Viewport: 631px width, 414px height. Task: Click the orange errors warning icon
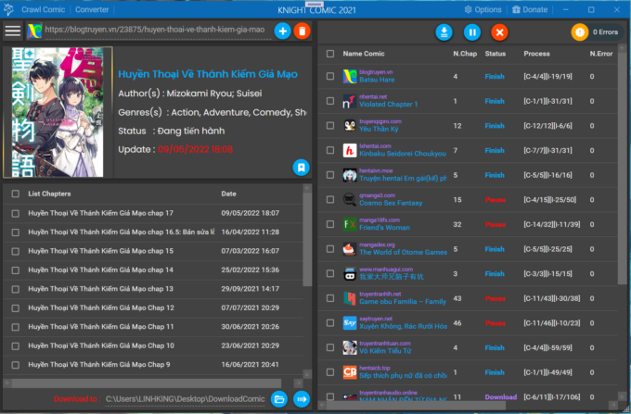(x=581, y=32)
